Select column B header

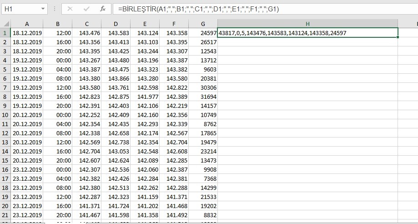click(58, 24)
